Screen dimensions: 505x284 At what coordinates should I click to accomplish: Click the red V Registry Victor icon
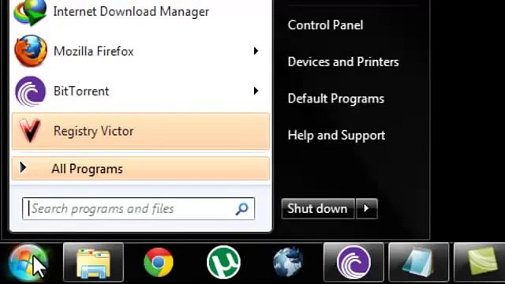coord(30,130)
